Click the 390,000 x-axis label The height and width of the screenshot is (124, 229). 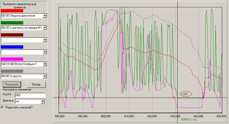83,116
